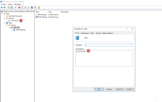Select the DNS Settings list entry
This screenshot has width=162, height=102.
42,15
